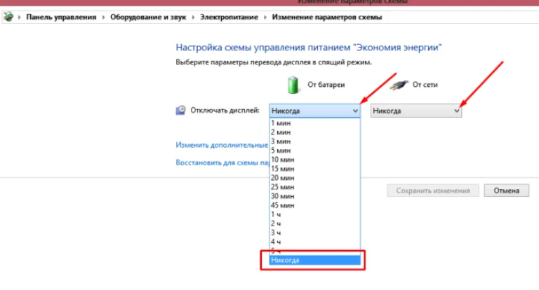Click the Control Panel icon in the address bar
Screen dimensions: 539x290
click(8, 17)
